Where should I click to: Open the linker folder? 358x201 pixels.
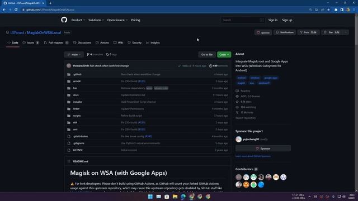(x=76, y=109)
